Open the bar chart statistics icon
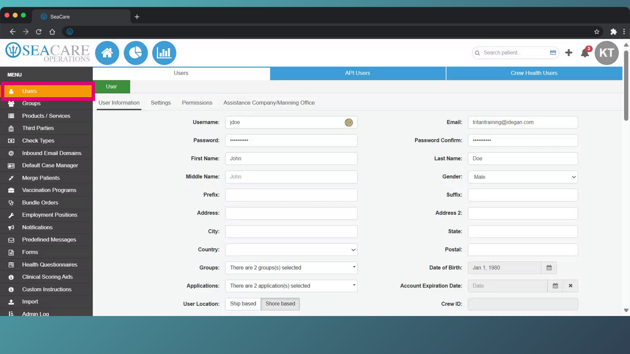 pos(164,53)
